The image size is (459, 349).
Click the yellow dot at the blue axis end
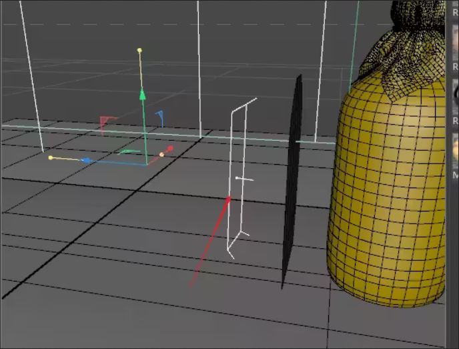click(x=51, y=157)
